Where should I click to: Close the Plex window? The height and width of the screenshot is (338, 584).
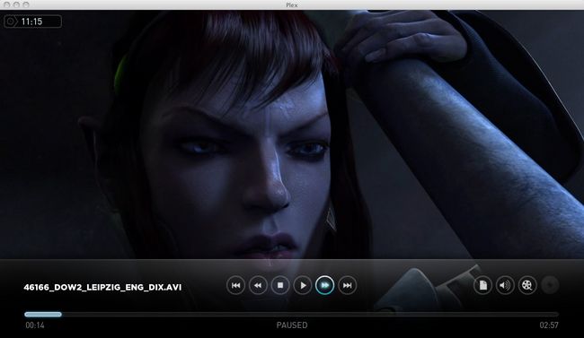6,4
